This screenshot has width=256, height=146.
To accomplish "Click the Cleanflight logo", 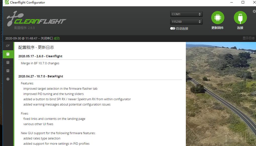I will (x=36, y=18).
